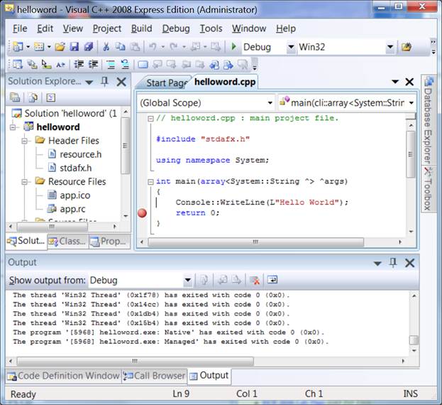Comment out selected lines icon
The image size is (442, 405).
[111, 65]
